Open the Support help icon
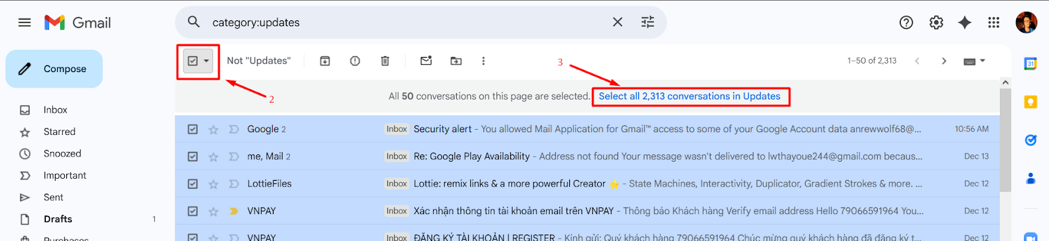Image resolution: width=1049 pixels, height=241 pixels. pyautogui.click(x=906, y=22)
